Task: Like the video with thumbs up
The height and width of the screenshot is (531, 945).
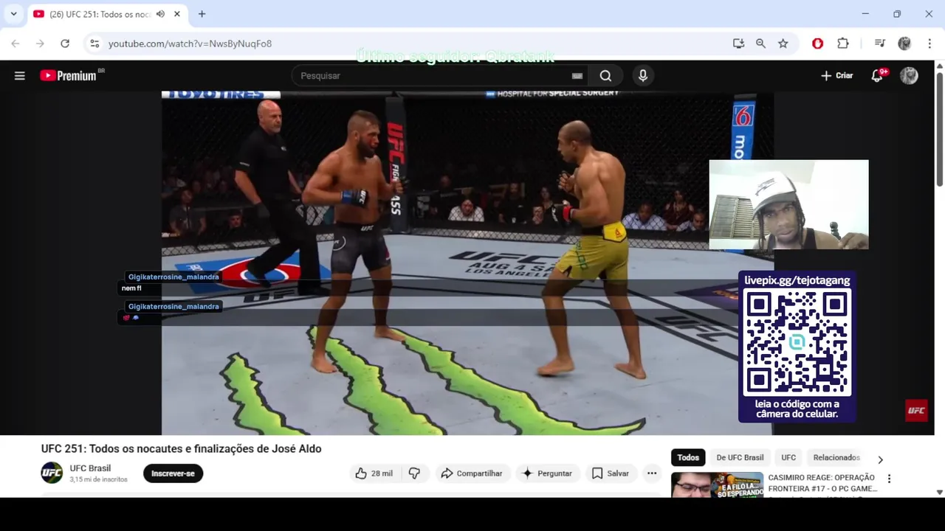Action: (374, 473)
